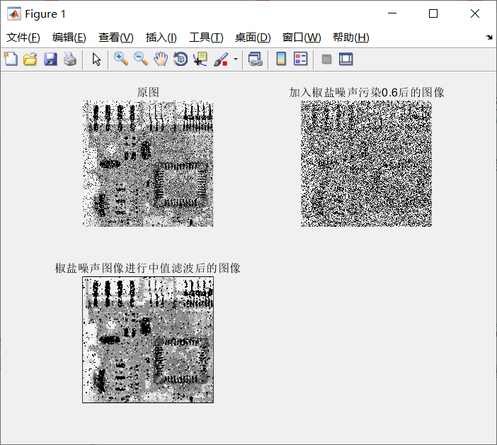
Task: Click the MATLAB logo in title bar
Action: pos(14,13)
